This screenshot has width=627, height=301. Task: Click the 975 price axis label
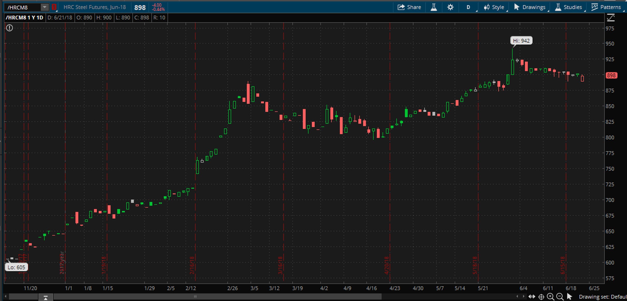[610, 28]
